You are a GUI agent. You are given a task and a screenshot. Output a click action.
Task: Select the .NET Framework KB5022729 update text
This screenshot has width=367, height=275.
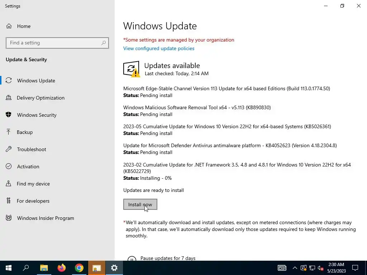coord(237,168)
